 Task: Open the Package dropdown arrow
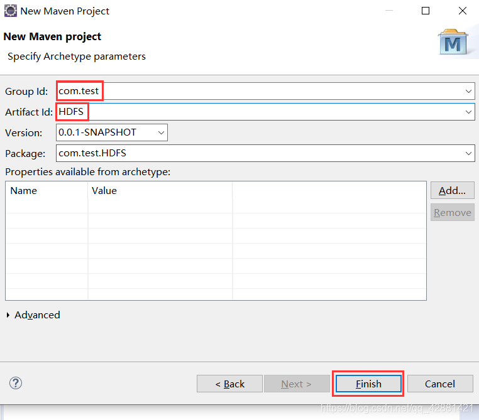468,153
